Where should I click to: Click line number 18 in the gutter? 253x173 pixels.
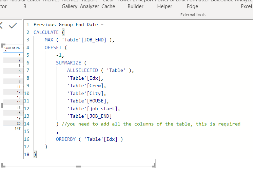[27, 154]
